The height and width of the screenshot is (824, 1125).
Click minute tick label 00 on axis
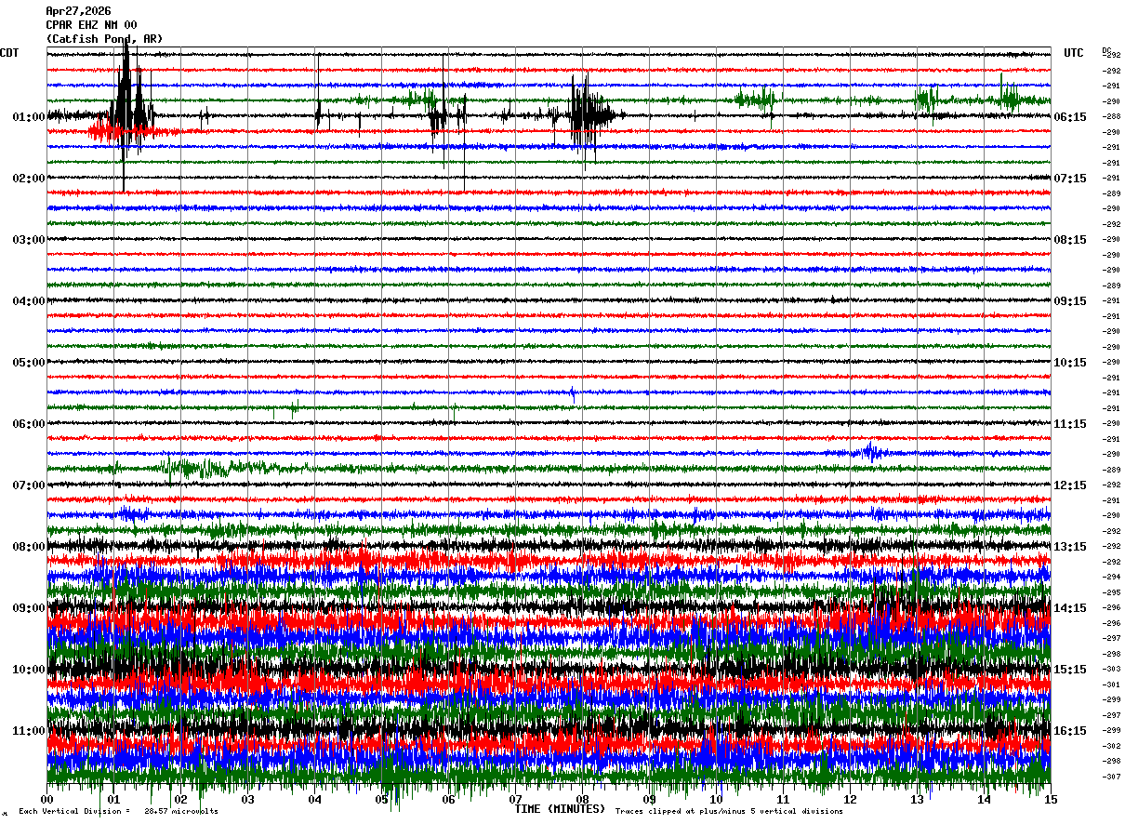(x=46, y=799)
